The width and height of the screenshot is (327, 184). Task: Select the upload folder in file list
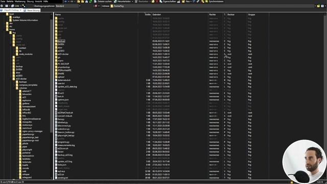pyautogui.click(x=61, y=77)
